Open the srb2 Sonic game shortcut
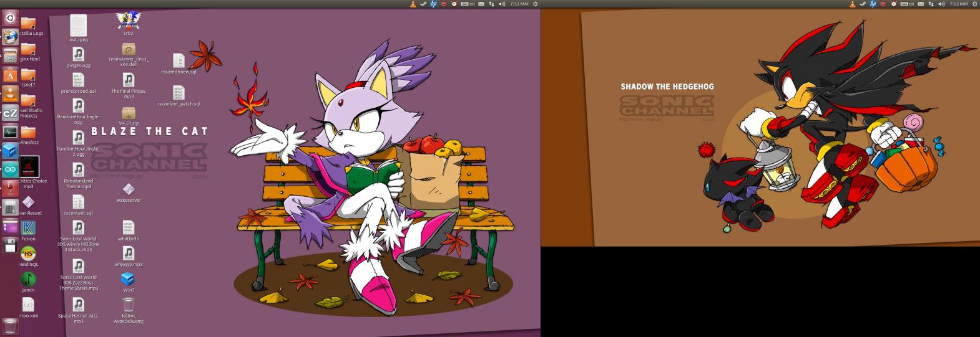Screen dimensions: 980x337 [128, 24]
